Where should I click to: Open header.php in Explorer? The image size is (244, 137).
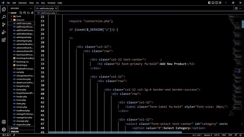coord(21,97)
